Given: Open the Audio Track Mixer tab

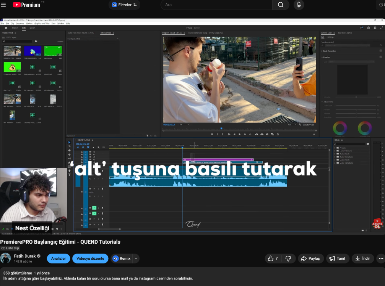Looking at the screenshot, I should pyautogui.click(x=81, y=33).
